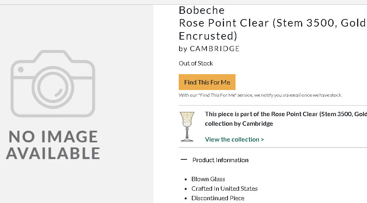Select the Blown Glass bullet item
The width and height of the screenshot is (367, 203).
(208, 179)
